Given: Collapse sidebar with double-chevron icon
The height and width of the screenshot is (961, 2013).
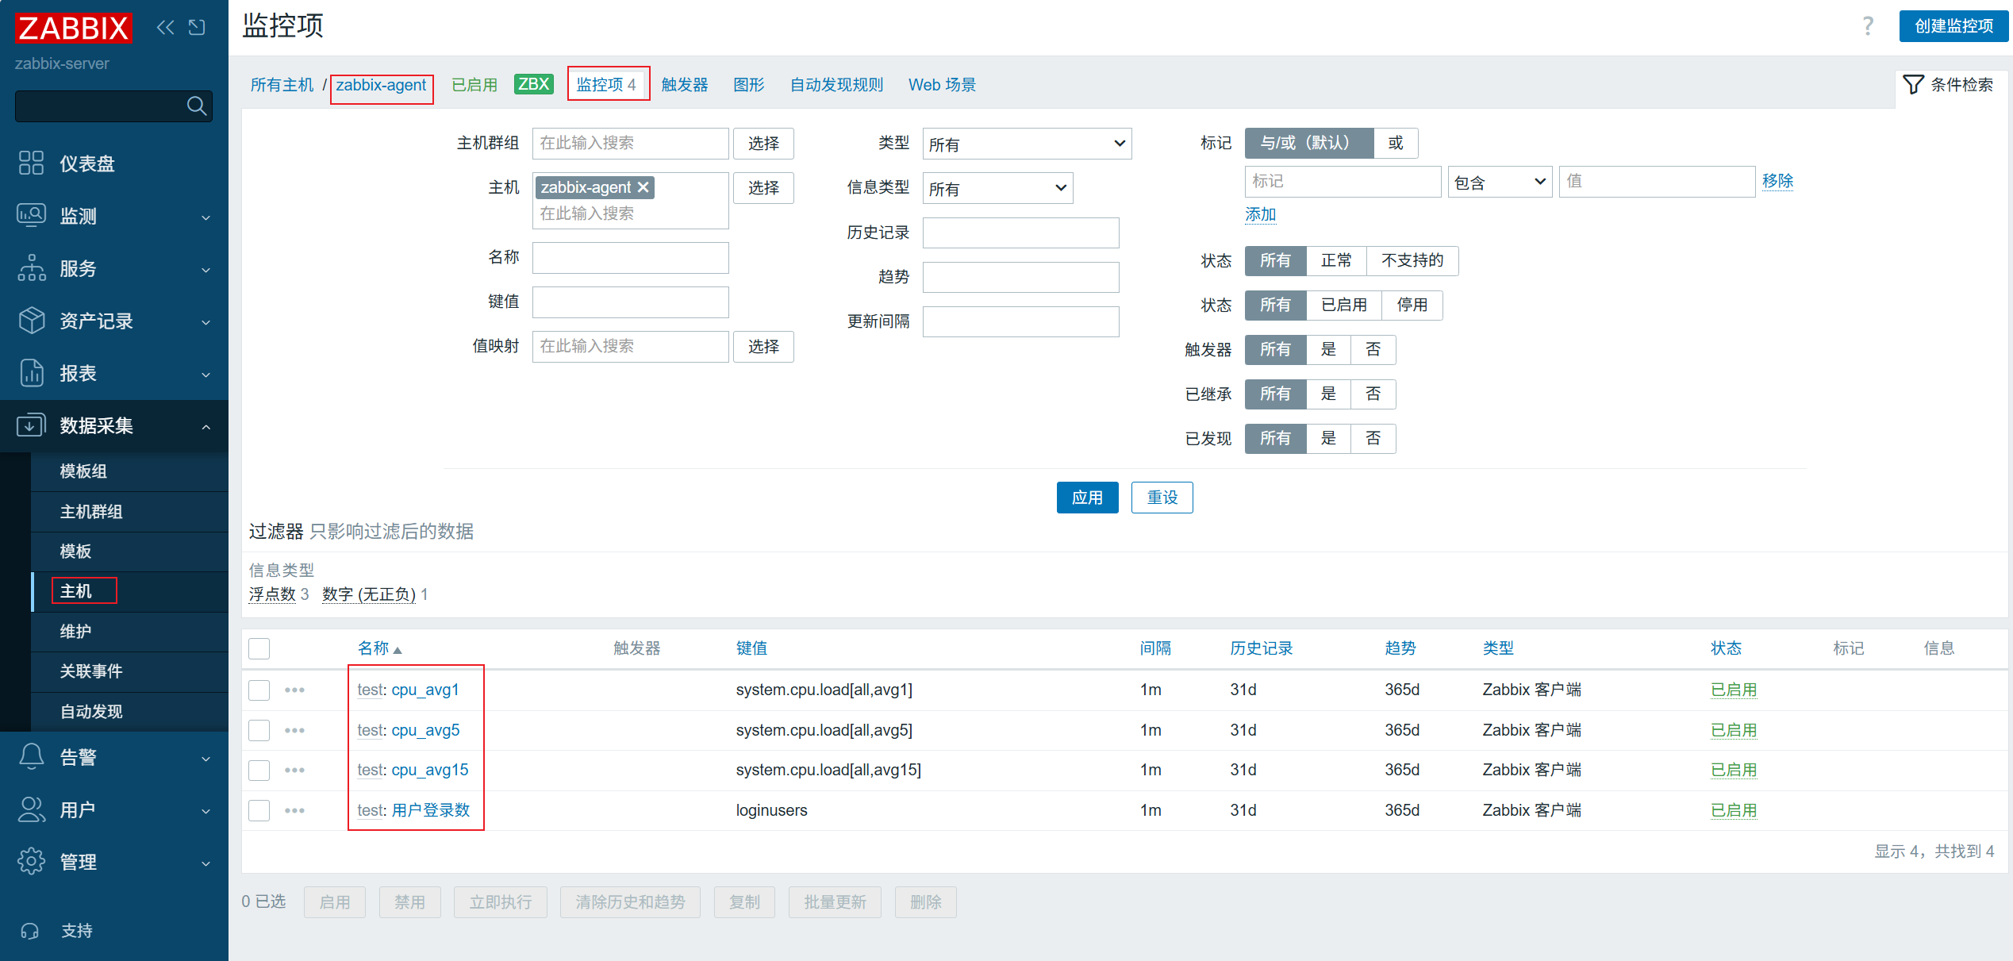Looking at the screenshot, I should [165, 28].
